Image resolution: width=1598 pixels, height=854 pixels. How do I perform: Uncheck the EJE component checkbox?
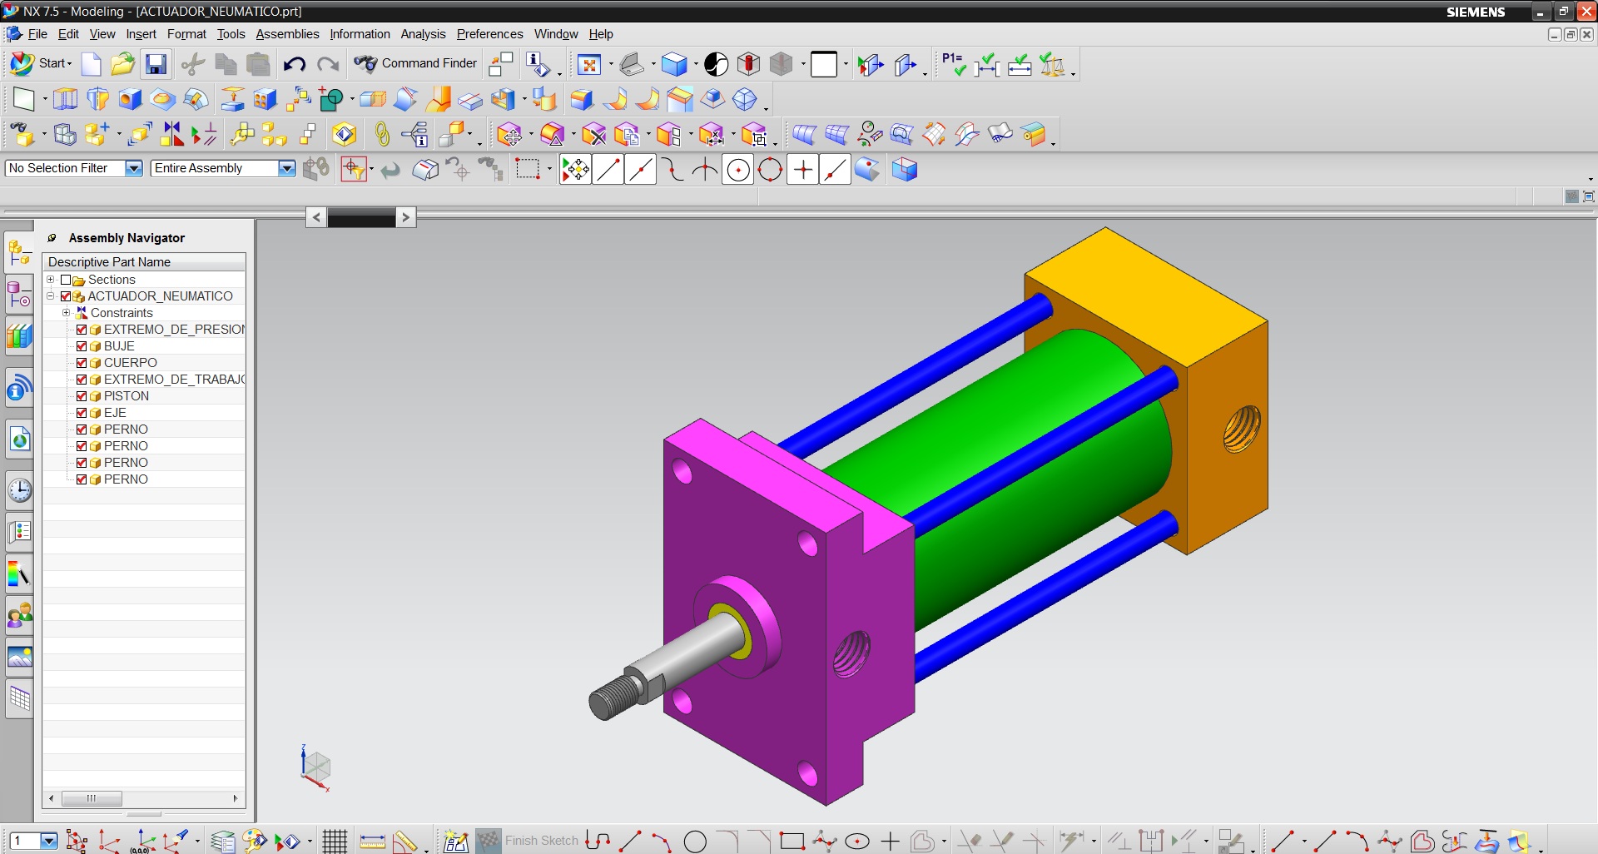(x=82, y=413)
